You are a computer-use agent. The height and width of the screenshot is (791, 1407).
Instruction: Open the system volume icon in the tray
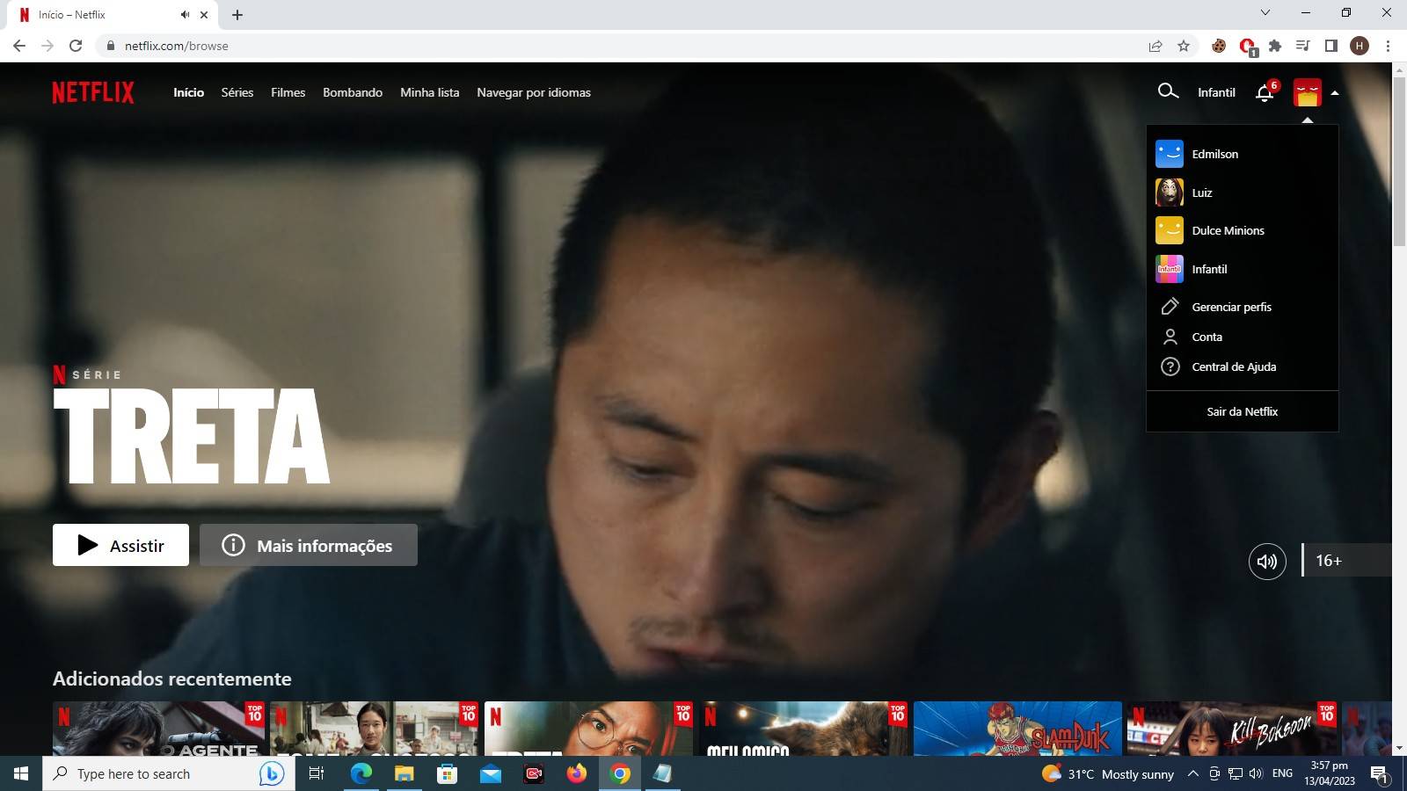1256,773
